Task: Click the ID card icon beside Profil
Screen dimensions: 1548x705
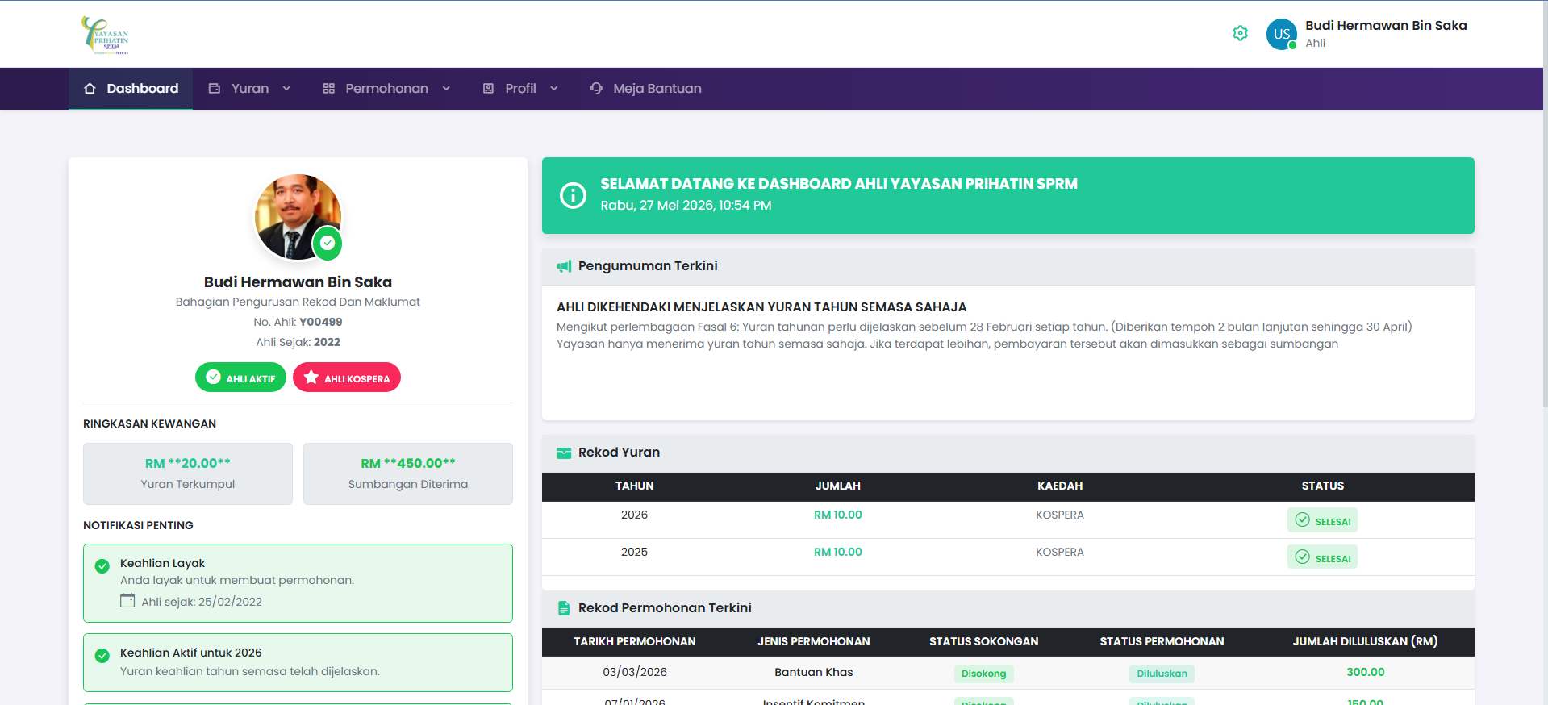Action: point(488,89)
